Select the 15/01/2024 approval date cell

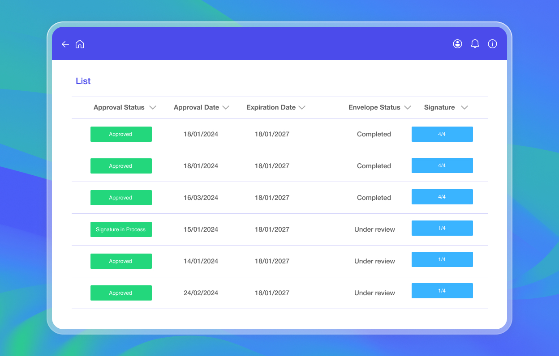201,229
